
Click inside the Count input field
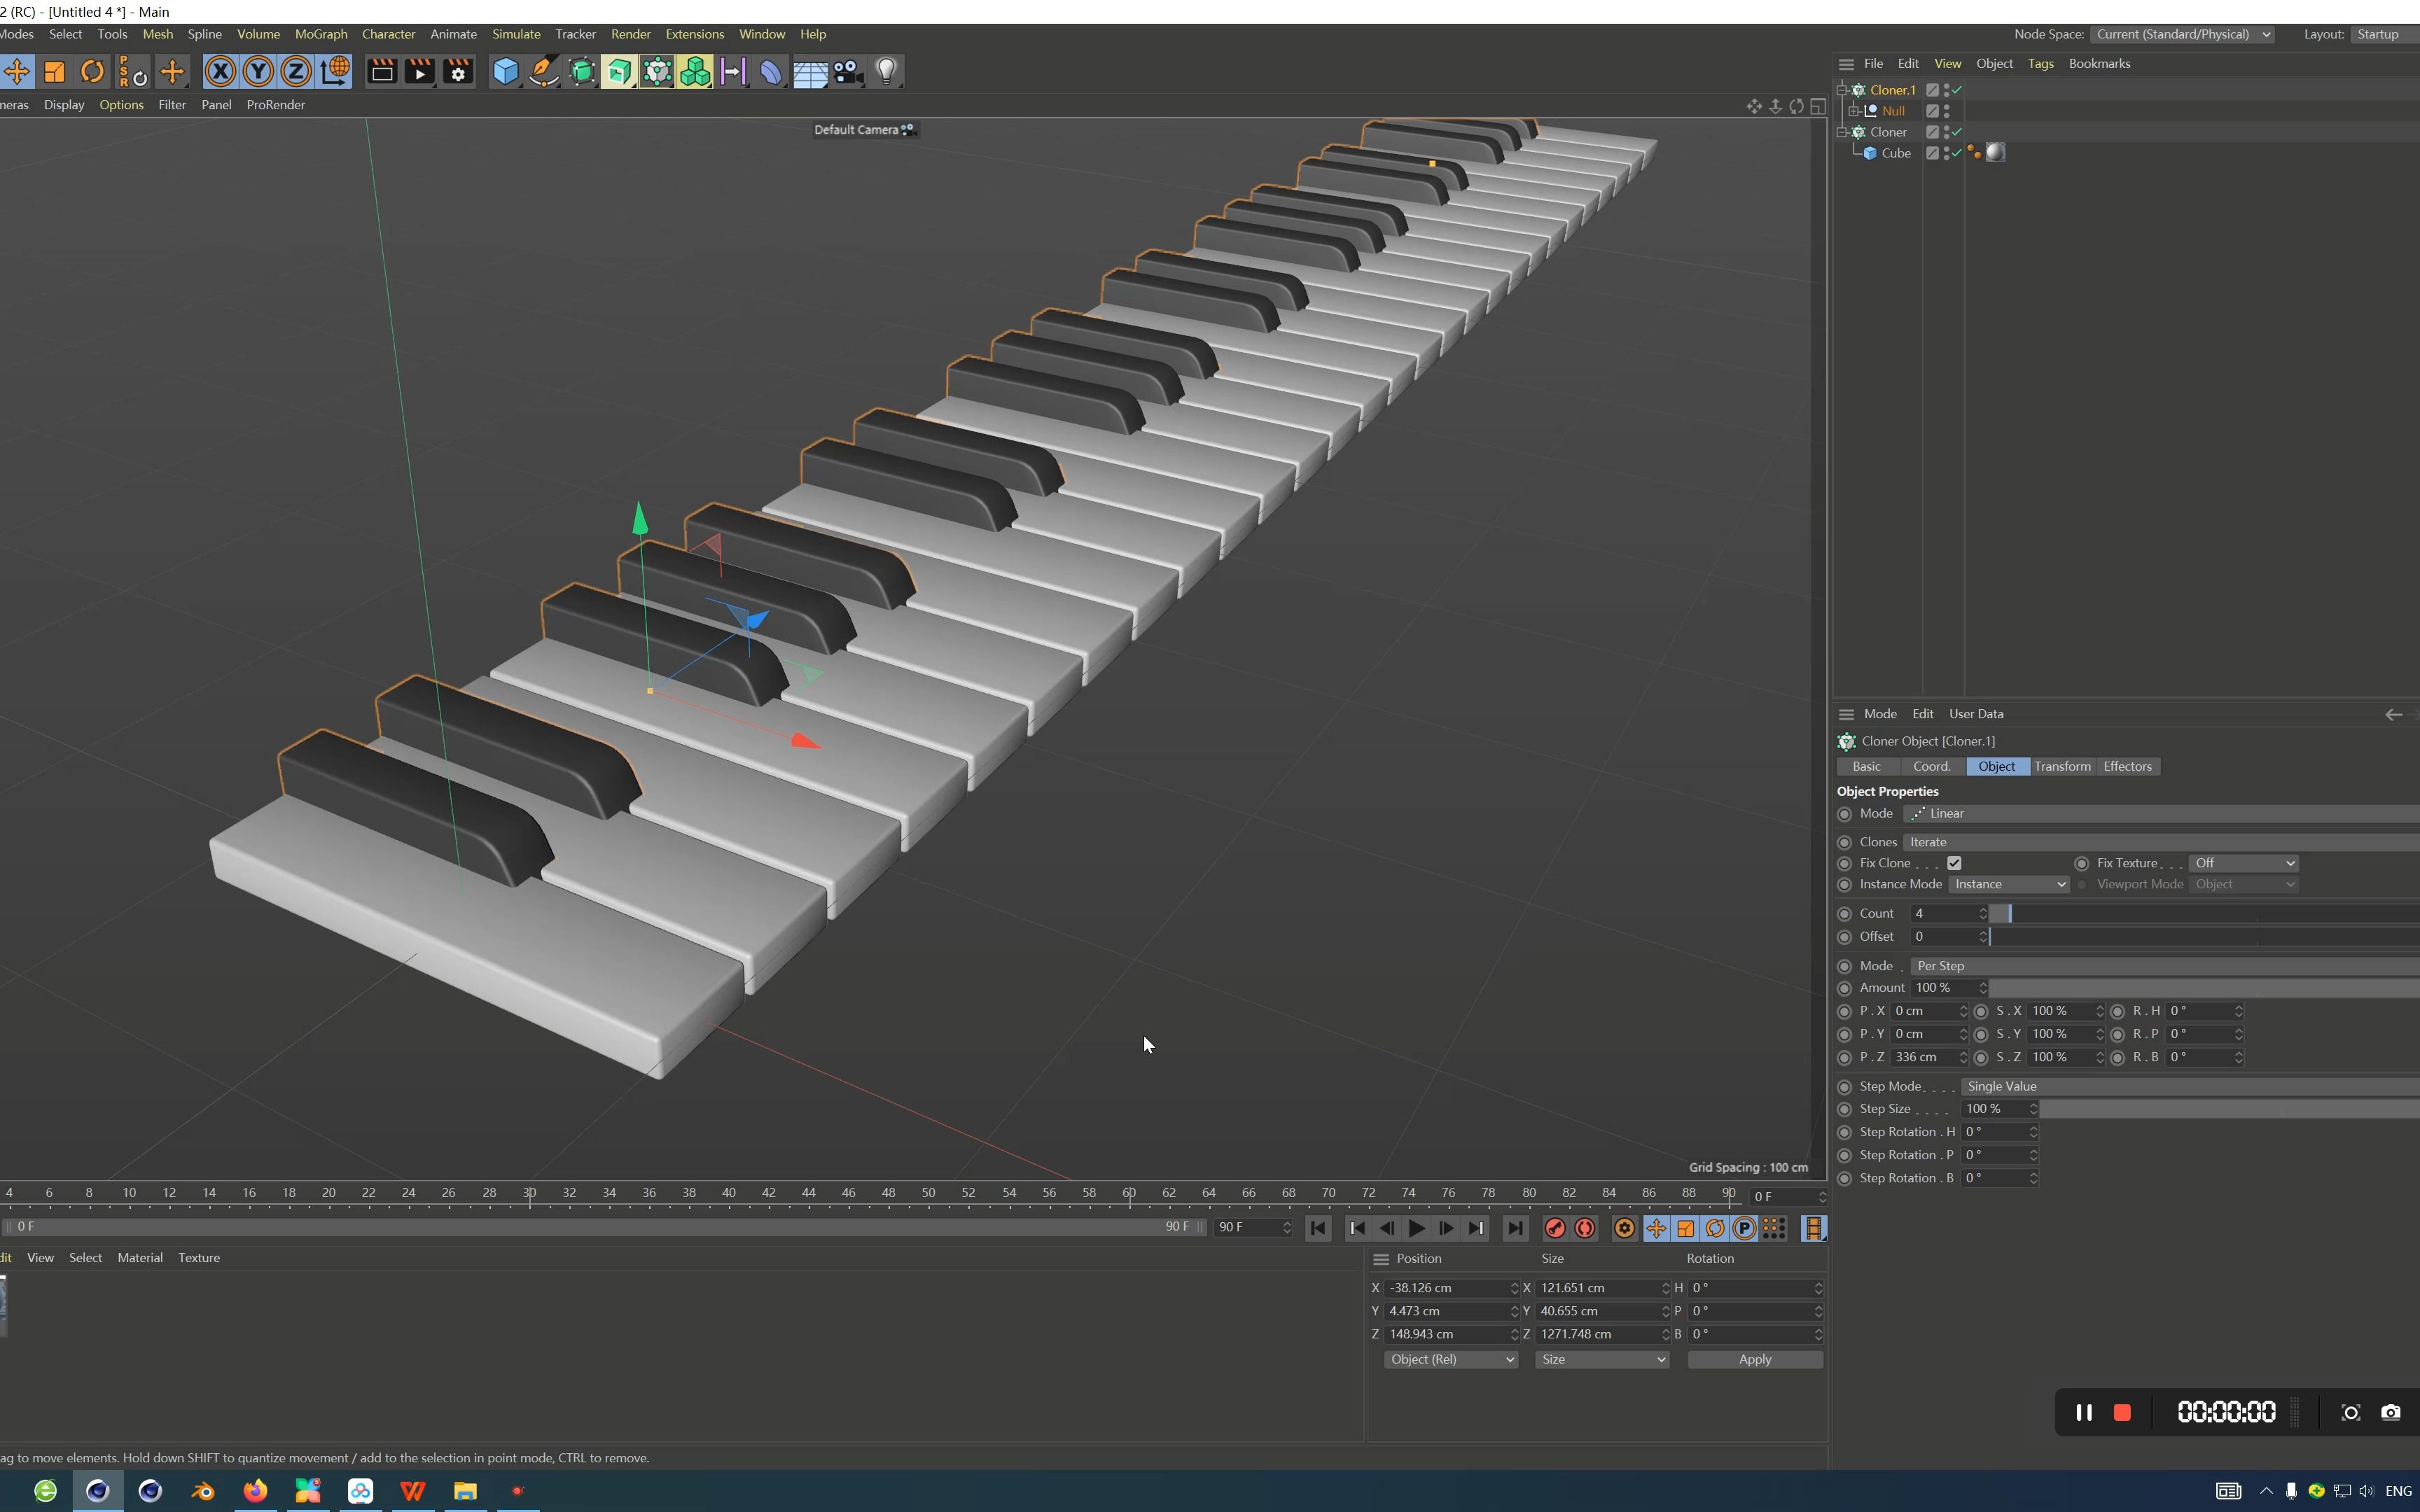1940,913
